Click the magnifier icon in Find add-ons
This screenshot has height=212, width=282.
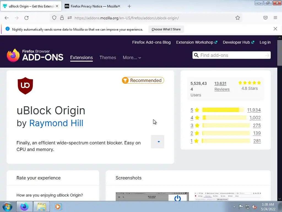(x=196, y=55)
